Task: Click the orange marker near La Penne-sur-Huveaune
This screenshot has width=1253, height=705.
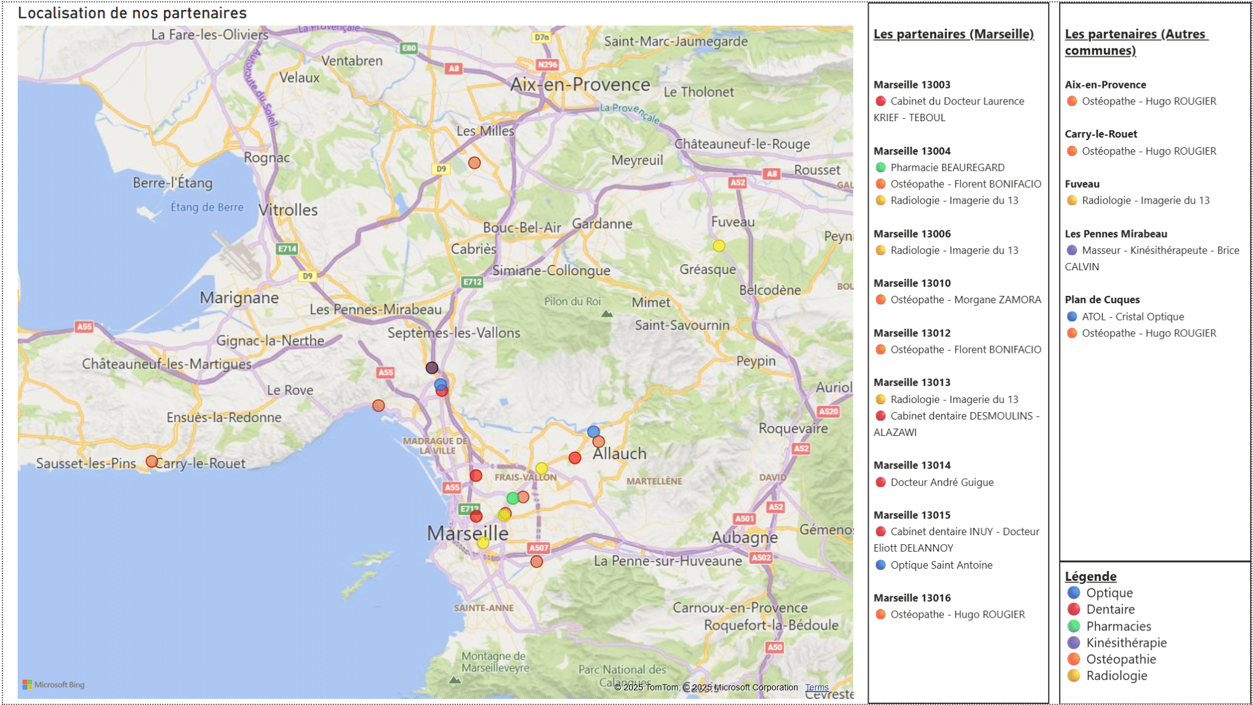Action: [x=537, y=561]
